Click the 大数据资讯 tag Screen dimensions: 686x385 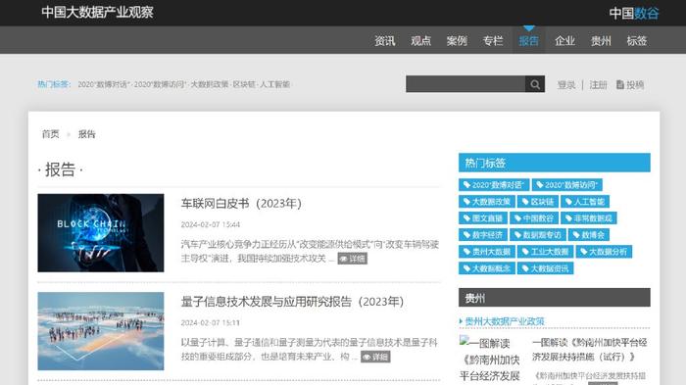tap(545, 268)
